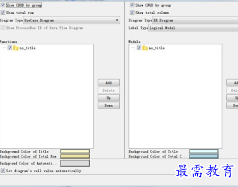Collapse no_title node in Functions tree
Viewport: 238px width, 187px height.
(x=4, y=48)
